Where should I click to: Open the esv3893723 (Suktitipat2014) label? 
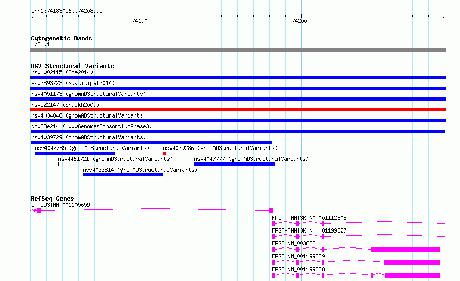point(73,83)
